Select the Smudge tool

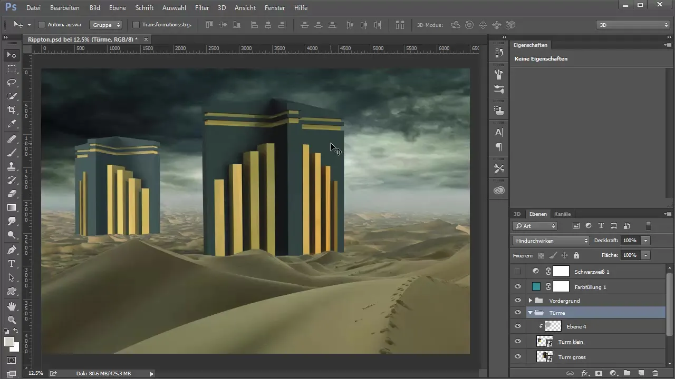pos(11,221)
